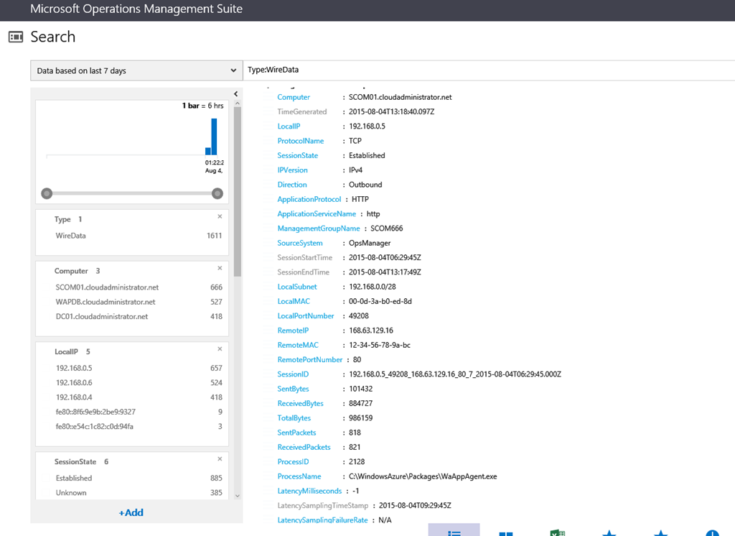Dismiss the SessionState filter panel
The height and width of the screenshot is (536, 735).
220,459
